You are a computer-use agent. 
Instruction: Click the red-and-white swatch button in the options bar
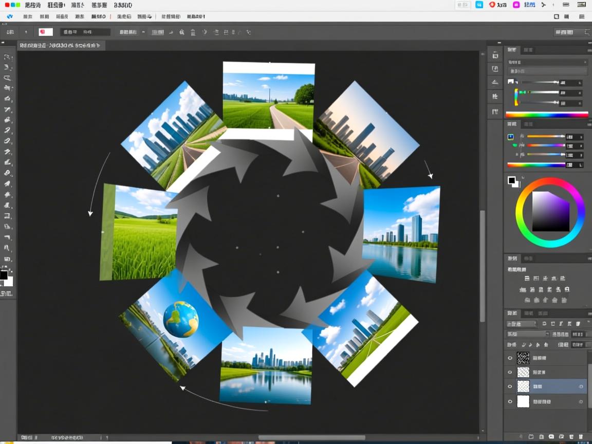click(46, 32)
